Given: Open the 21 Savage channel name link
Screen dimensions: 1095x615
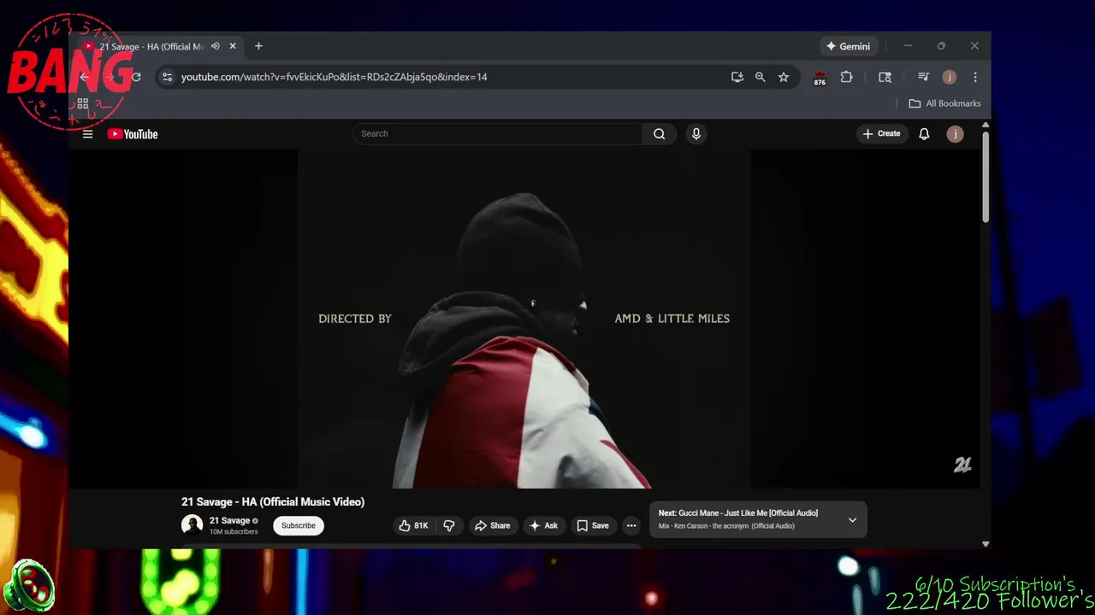Looking at the screenshot, I should coord(229,520).
